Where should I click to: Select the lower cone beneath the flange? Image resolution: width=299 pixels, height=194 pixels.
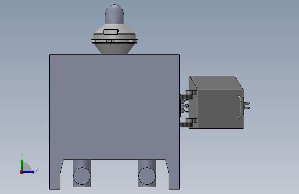pyautogui.click(x=114, y=49)
